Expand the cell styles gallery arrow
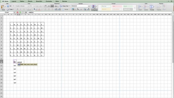174x98 pixels. coord(135,8)
